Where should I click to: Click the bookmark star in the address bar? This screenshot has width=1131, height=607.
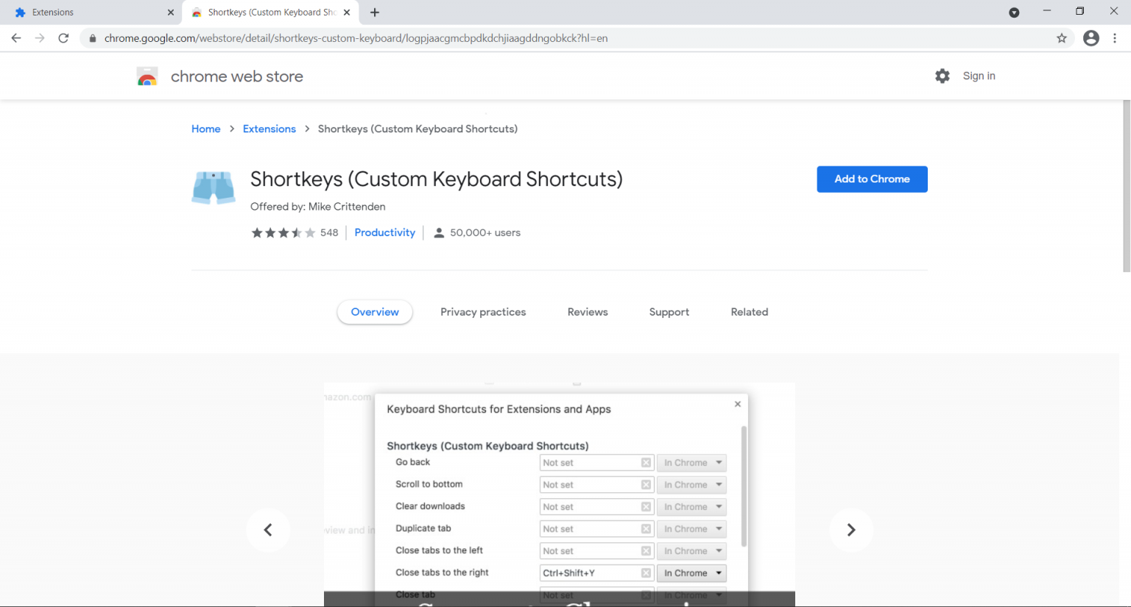point(1063,38)
